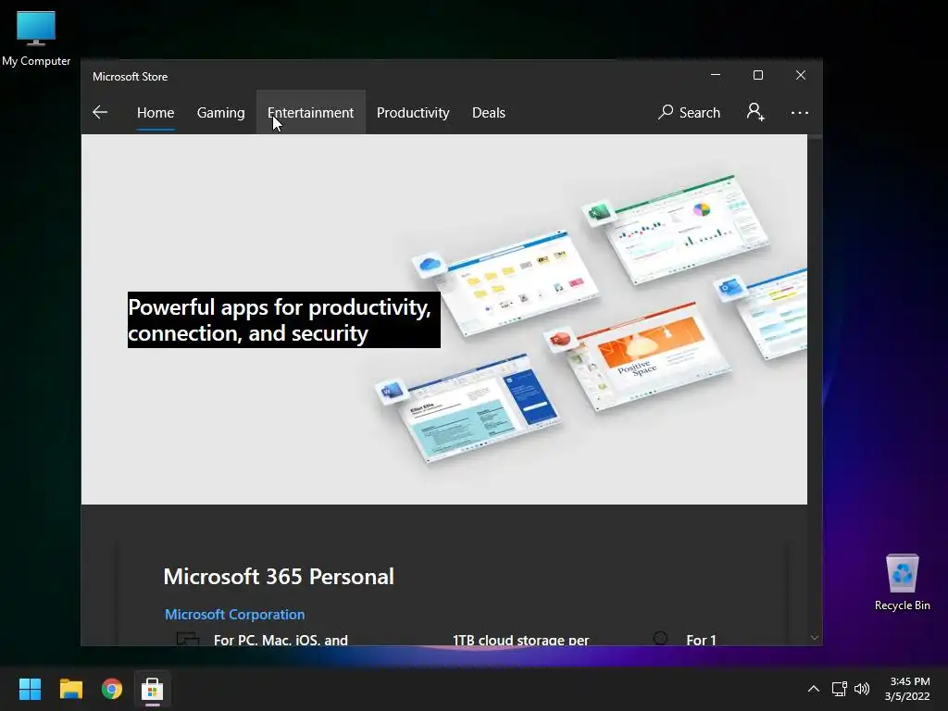Click the Microsoft 365 Personal title
948x711 pixels.
(279, 576)
